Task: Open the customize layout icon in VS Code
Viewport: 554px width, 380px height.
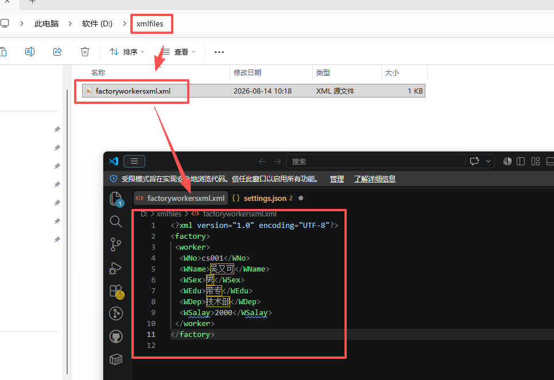Action: pos(536,161)
